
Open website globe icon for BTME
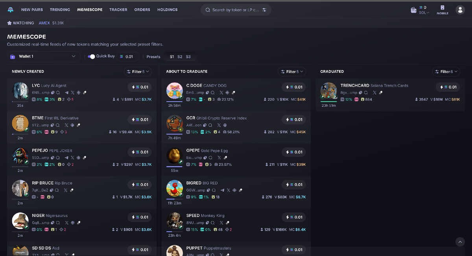tap(72, 125)
